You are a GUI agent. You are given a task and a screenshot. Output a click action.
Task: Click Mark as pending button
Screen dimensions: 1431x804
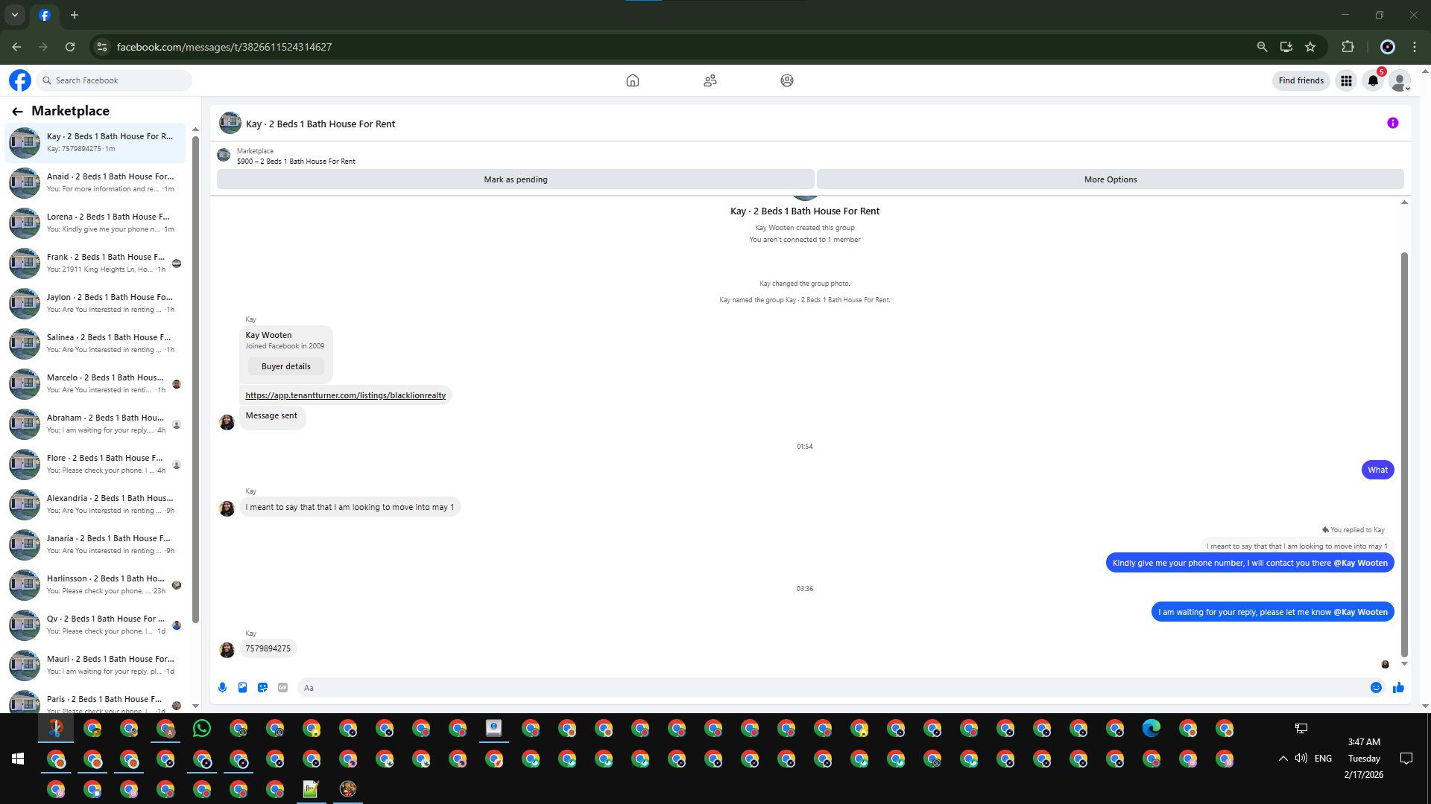coord(516,179)
